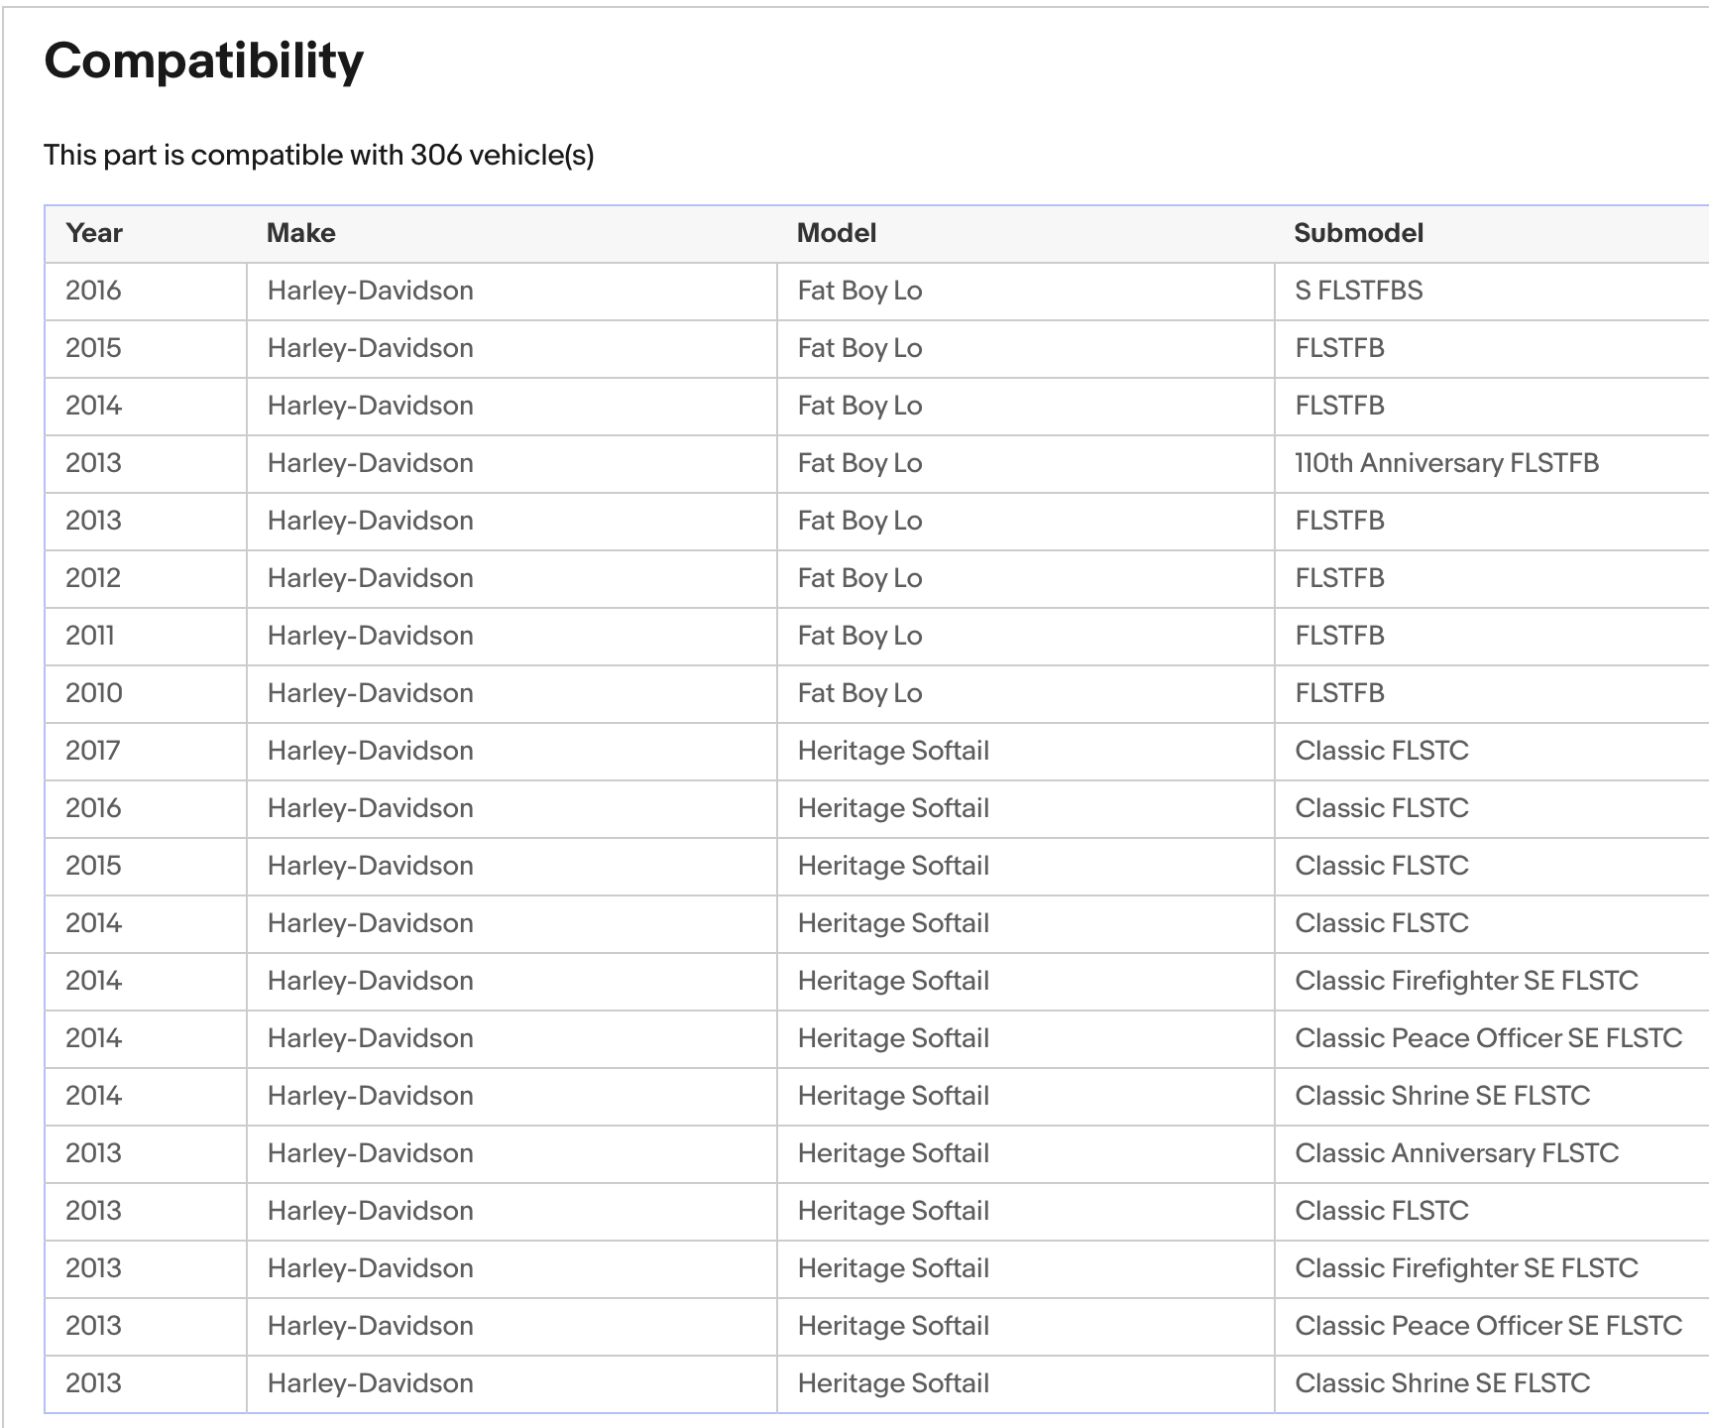Click the Make column header
Viewport: 1709px width, 1428px height.
click(300, 233)
